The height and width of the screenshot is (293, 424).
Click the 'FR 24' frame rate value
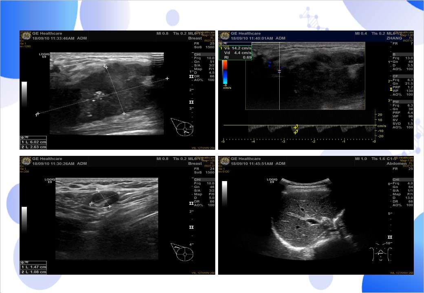204,168
